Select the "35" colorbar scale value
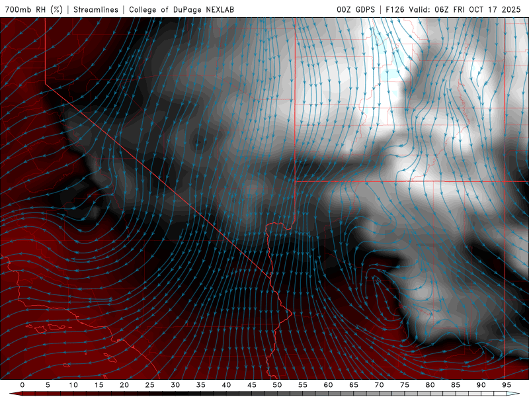This screenshot has height=397, width=529. coord(201,385)
